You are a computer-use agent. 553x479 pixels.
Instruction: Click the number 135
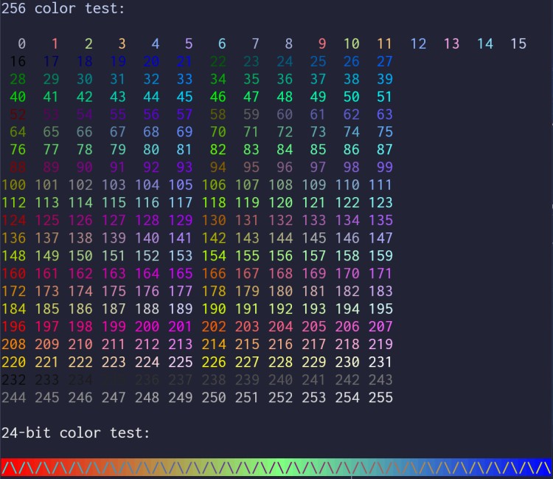tap(380, 220)
